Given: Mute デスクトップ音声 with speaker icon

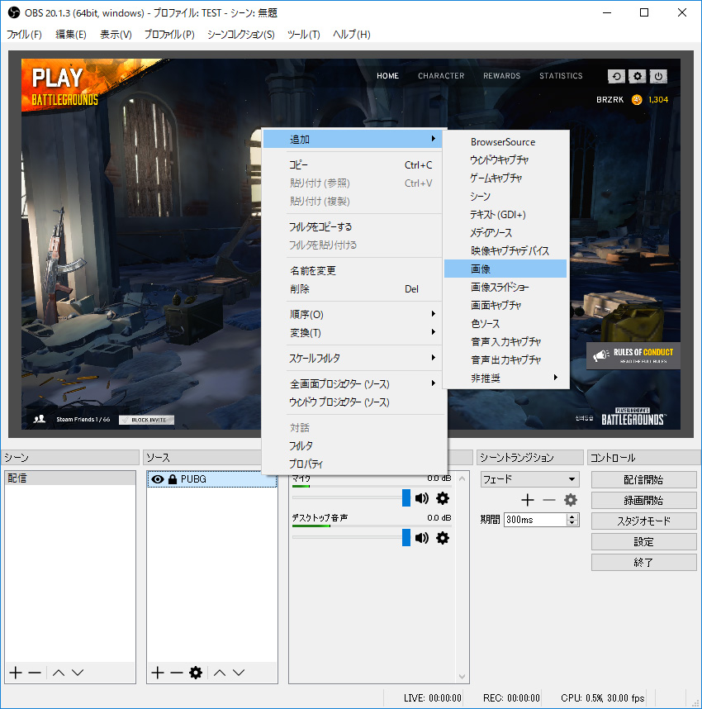Looking at the screenshot, I should [x=422, y=538].
